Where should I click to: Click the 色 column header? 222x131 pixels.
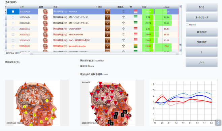(x=135, y=7)
